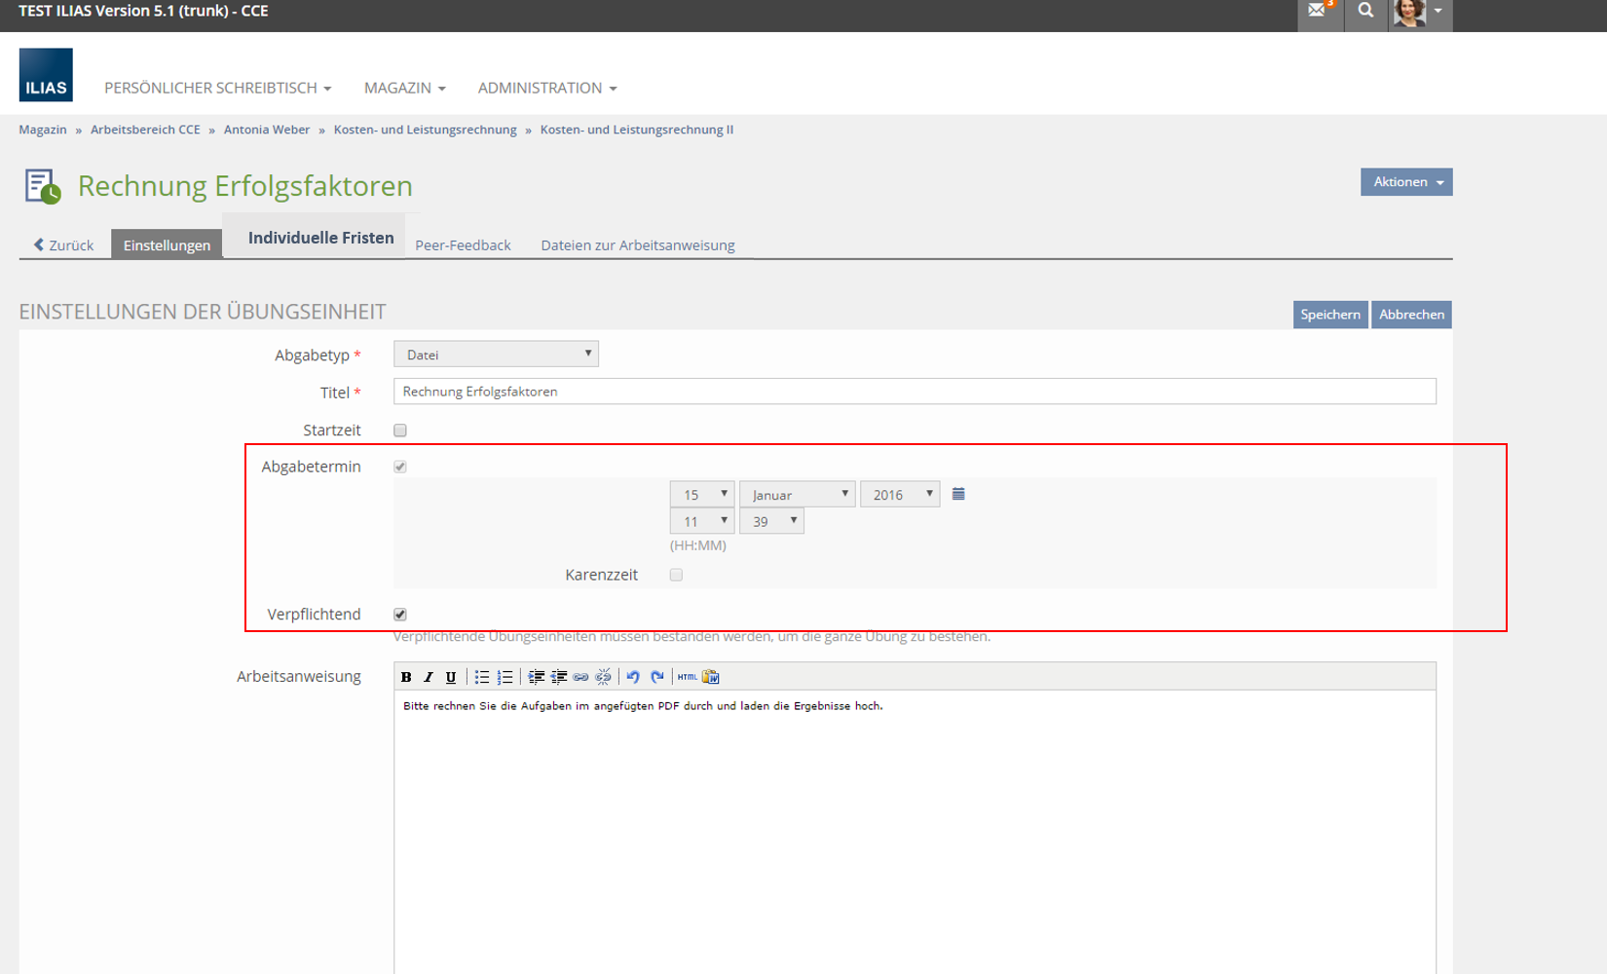The height and width of the screenshot is (974, 1607).
Task: Open the Magazin menu
Action: pyautogui.click(x=404, y=88)
